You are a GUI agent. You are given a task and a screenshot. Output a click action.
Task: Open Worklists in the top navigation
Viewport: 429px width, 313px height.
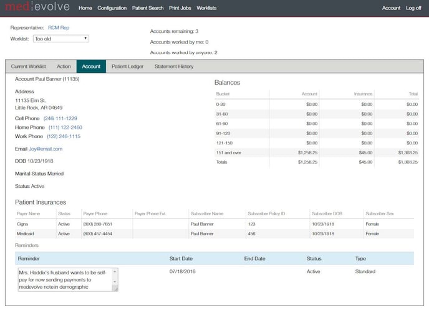206,9
